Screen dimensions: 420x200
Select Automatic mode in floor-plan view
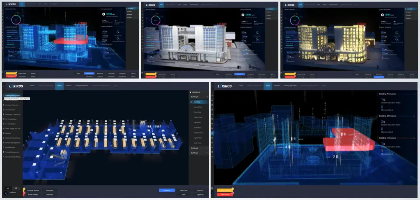point(50,190)
